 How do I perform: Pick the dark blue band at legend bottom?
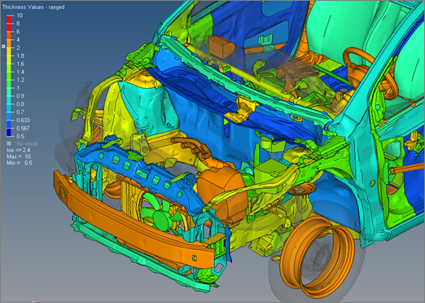tap(9, 132)
